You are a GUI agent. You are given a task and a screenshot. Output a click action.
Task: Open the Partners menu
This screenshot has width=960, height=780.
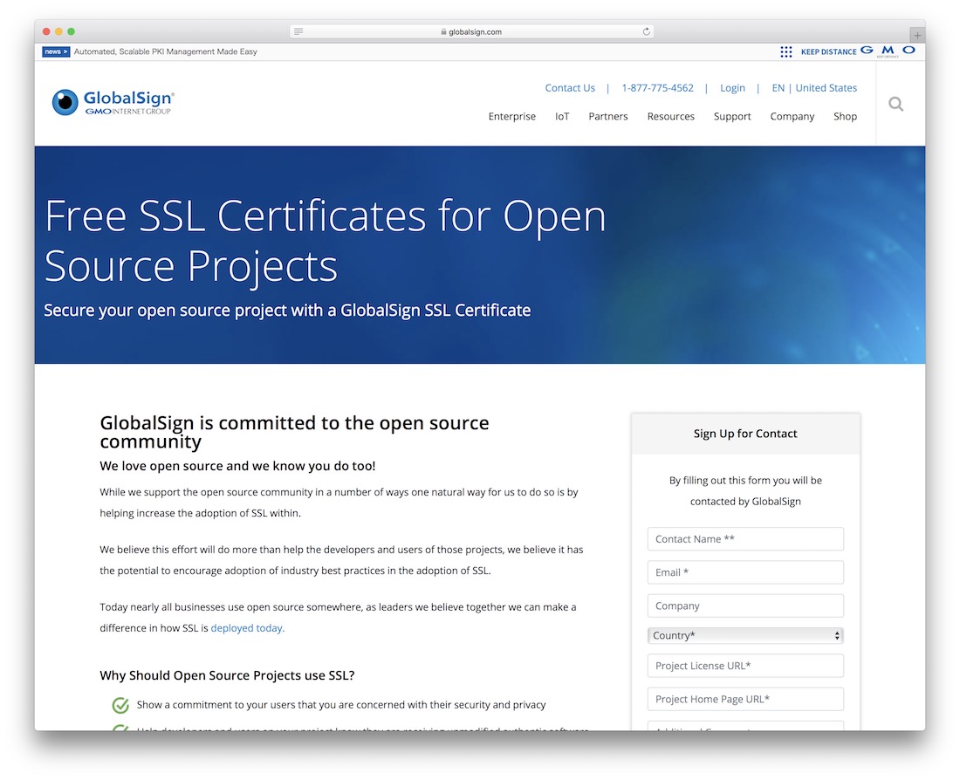point(608,116)
